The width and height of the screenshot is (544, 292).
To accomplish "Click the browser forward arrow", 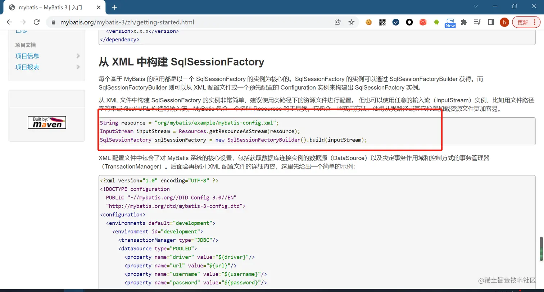I will [23, 22].
